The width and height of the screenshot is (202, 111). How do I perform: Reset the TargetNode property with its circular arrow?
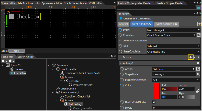122,75
